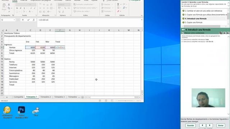Click the book icon beside lesson title

183,30
